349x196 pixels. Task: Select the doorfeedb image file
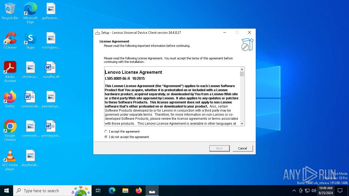(30, 158)
